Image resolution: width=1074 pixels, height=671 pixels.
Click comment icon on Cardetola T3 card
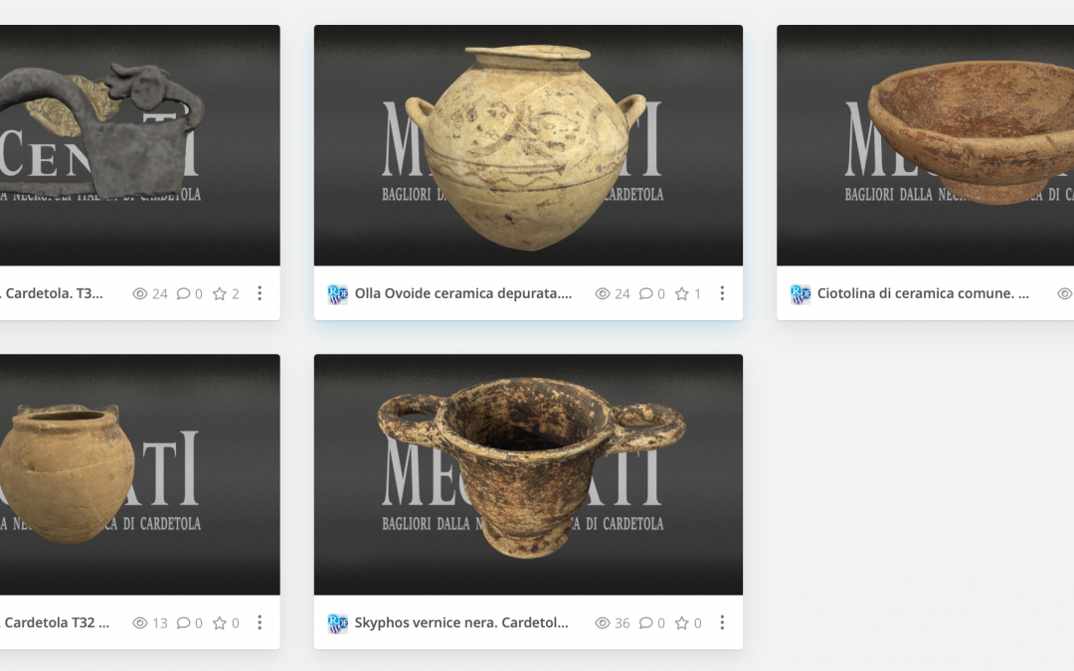[x=184, y=293]
